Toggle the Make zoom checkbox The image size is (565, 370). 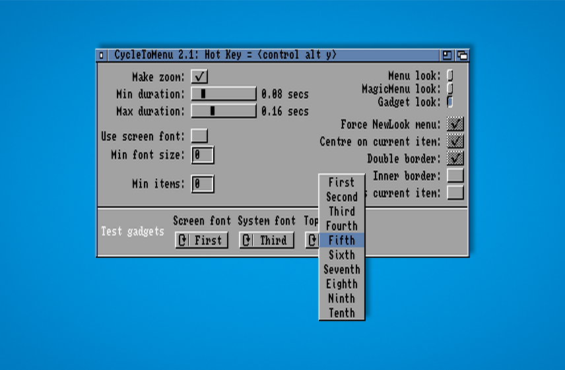tap(199, 77)
